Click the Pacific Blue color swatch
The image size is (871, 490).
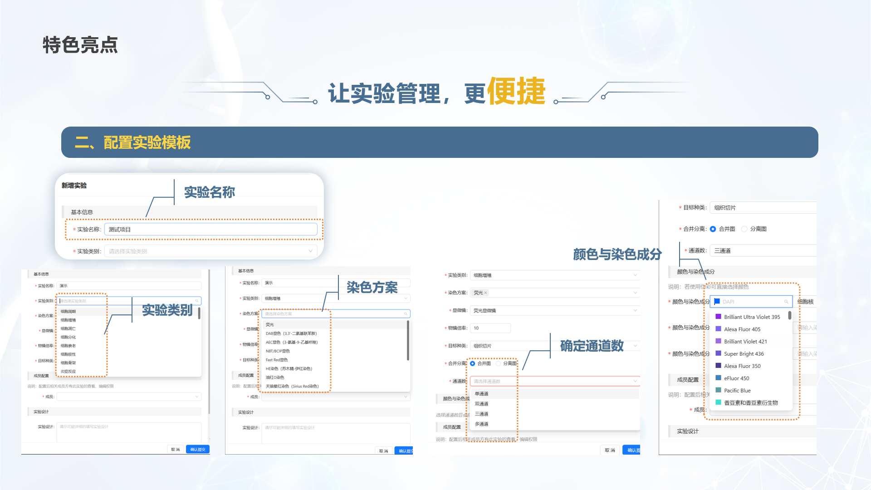click(x=718, y=390)
